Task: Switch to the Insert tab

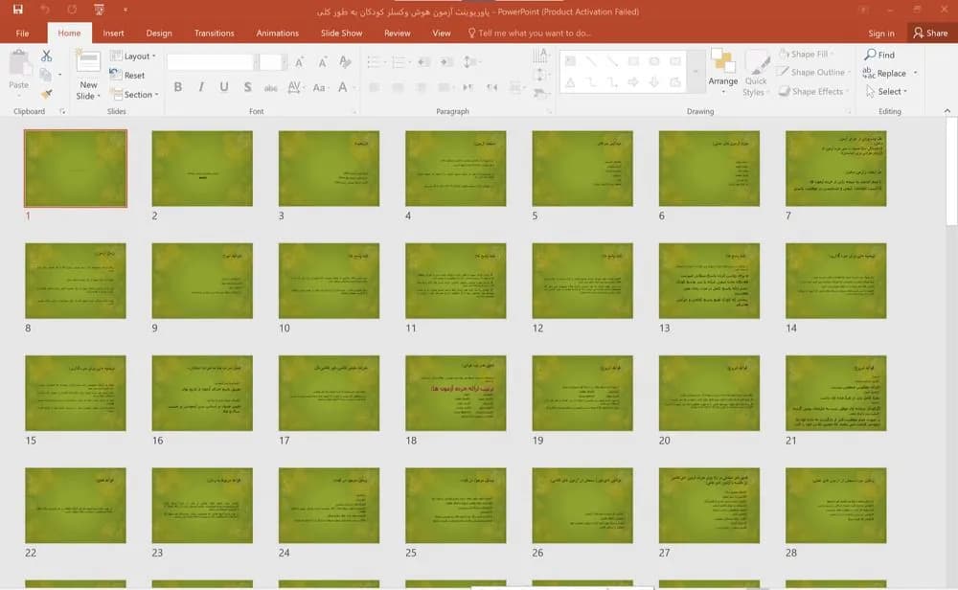Action: [113, 33]
